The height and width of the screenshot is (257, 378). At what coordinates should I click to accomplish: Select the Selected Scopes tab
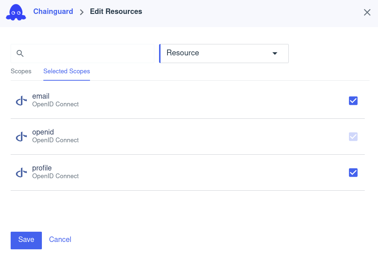click(66, 71)
